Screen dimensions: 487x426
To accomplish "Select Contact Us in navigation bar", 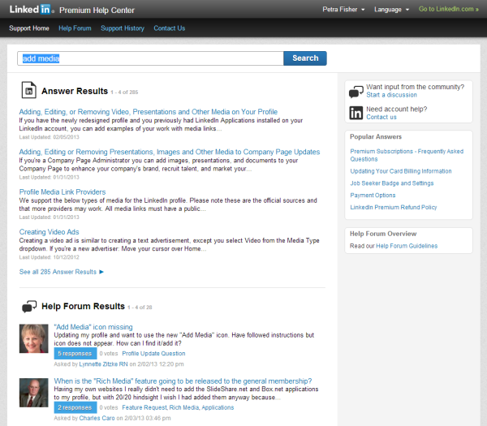I will pyautogui.click(x=170, y=28).
